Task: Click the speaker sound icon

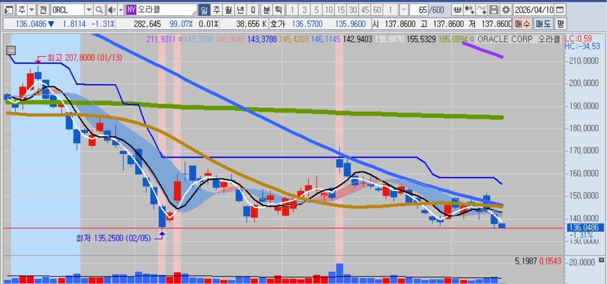Action: (x=111, y=9)
